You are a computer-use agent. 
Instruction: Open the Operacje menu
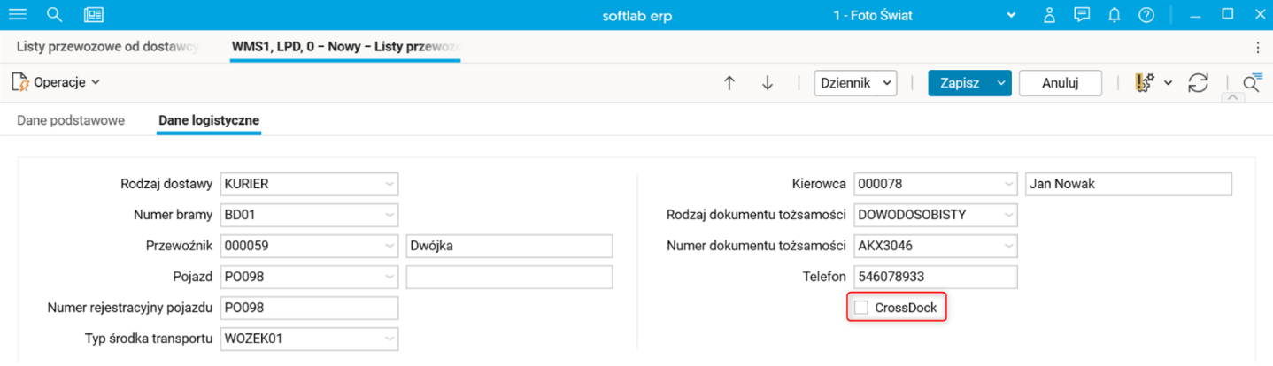57,82
